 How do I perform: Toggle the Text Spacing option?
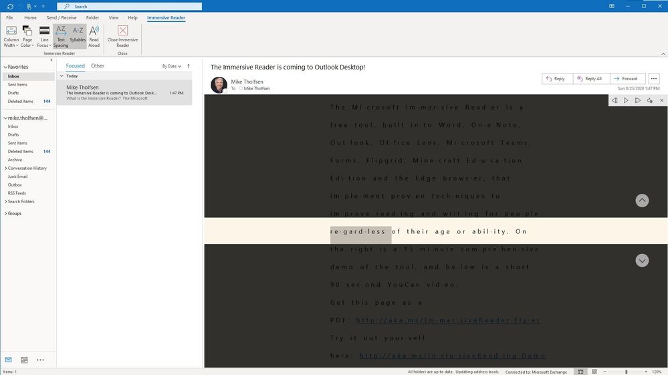tap(61, 36)
